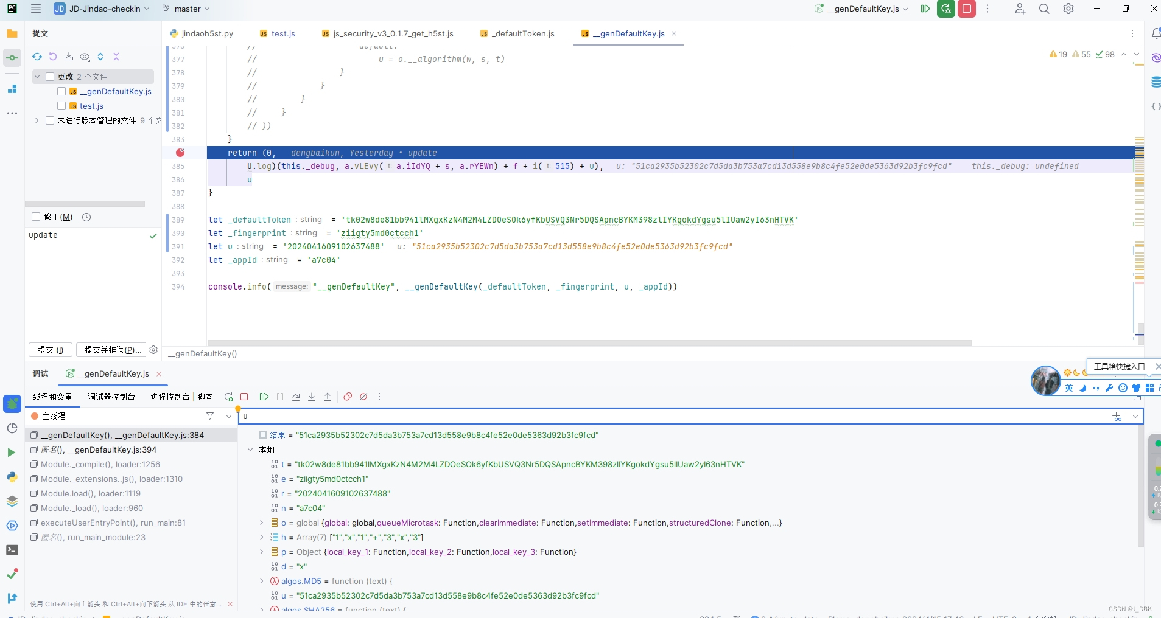
Task: Expand 未进行版本管理的文件 node
Action: coord(37,120)
